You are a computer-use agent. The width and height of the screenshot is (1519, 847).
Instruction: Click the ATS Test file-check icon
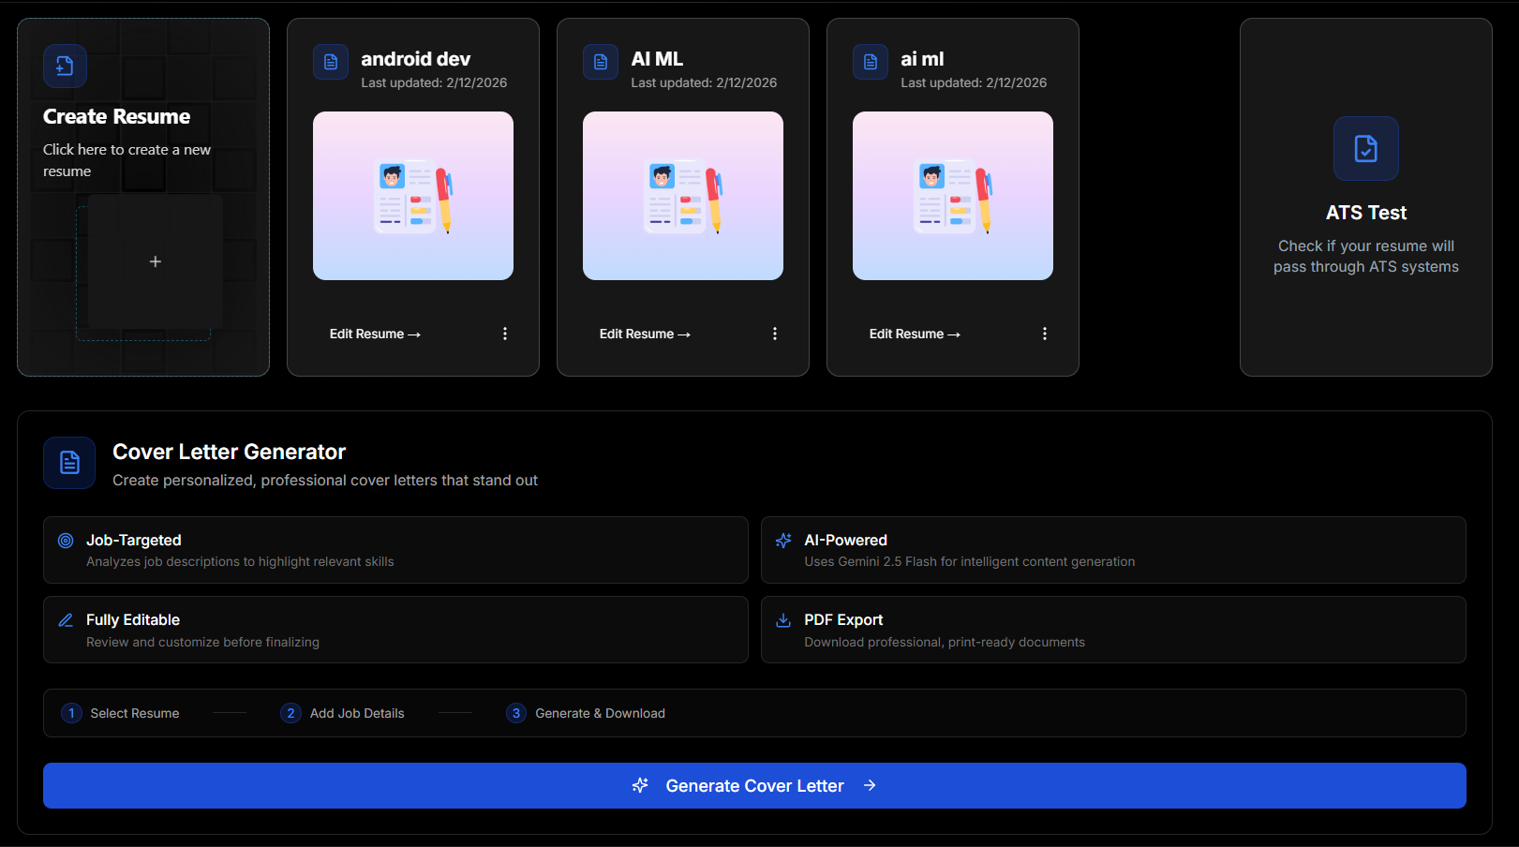point(1366,148)
